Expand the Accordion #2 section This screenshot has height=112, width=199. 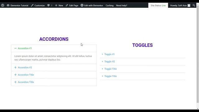click(54, 68)
